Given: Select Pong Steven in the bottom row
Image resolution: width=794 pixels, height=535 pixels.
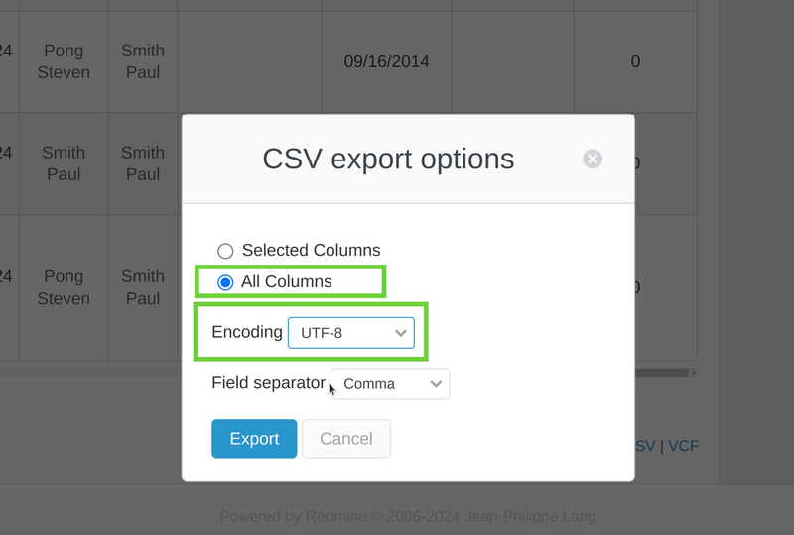Looking at the screenshot, I should (64, 287).
